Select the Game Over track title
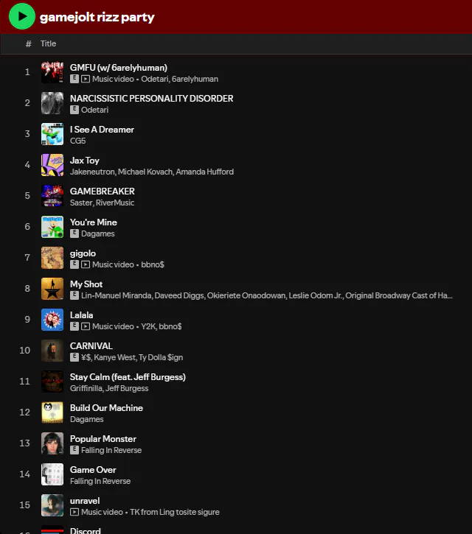Viewport: 472px width, 534px height. (x=93, y=470)
